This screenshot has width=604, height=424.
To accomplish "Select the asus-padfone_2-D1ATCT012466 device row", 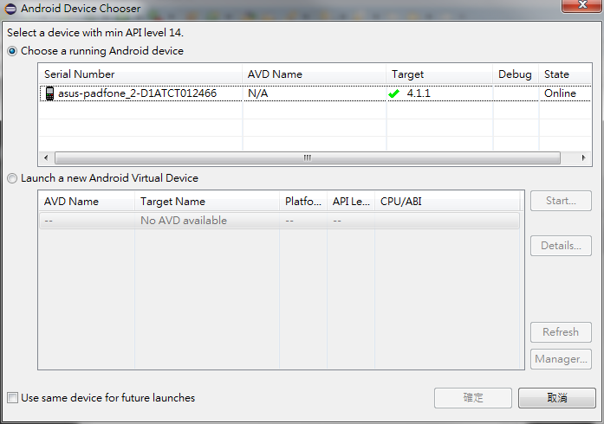I will pyautogui.click(x=315, y=93).
